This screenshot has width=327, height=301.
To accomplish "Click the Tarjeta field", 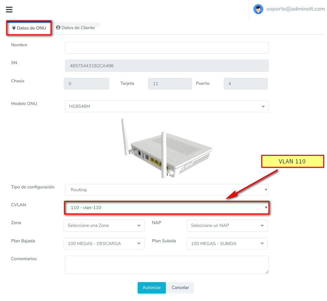I will (x=170, y=83).
